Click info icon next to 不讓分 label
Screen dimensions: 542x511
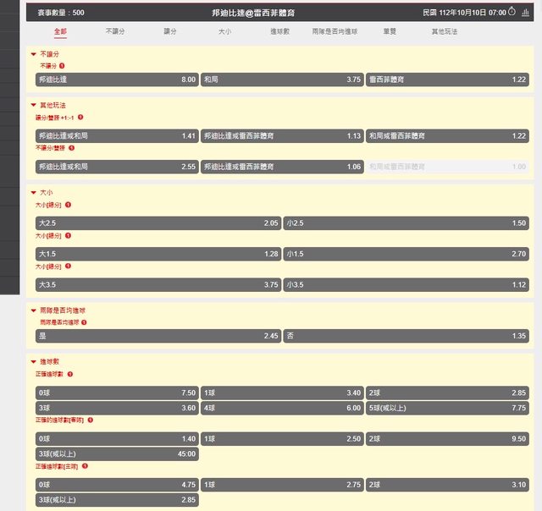click(x=62, y=65)
